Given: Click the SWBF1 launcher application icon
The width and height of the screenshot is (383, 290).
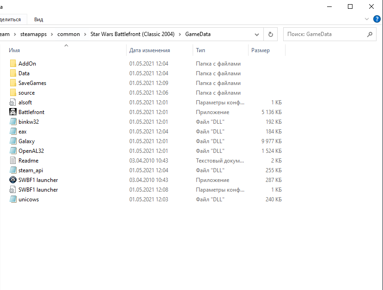Looking at the screenshot, I should click(13, 180).
